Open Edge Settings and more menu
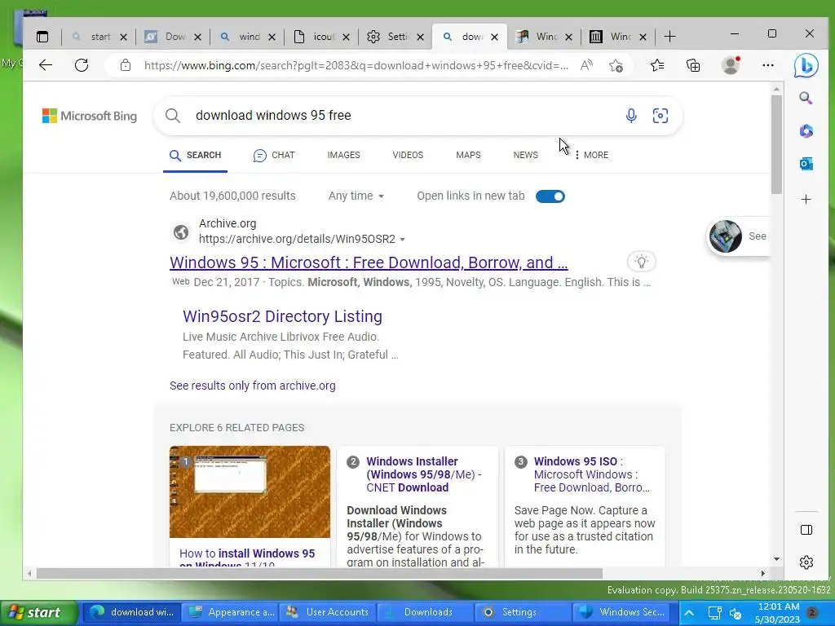 (x=768, y=65)
